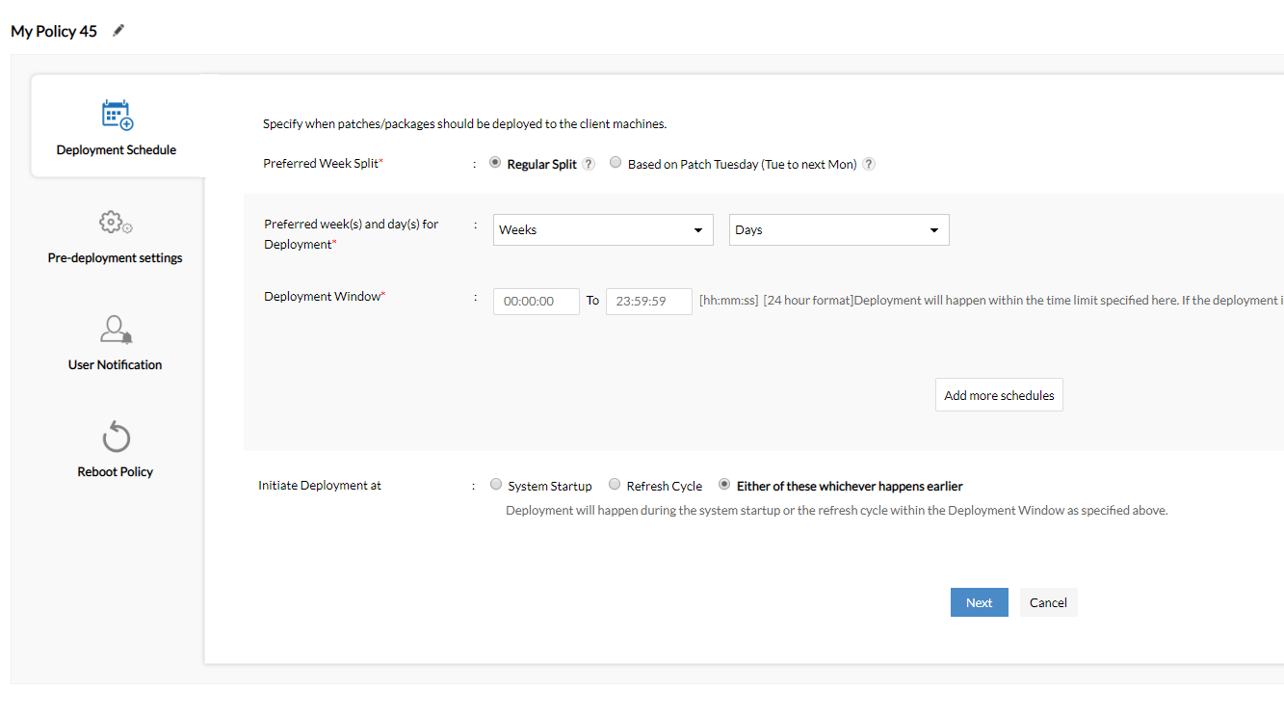
Task: Select the Regular Split radio button
Action: click(x=496, y=163)
